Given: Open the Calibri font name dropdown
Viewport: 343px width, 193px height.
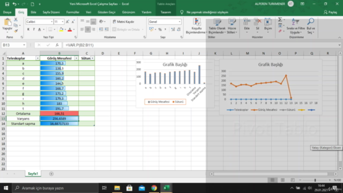Looking at the screenshot, I should click(x=51, y=21).
